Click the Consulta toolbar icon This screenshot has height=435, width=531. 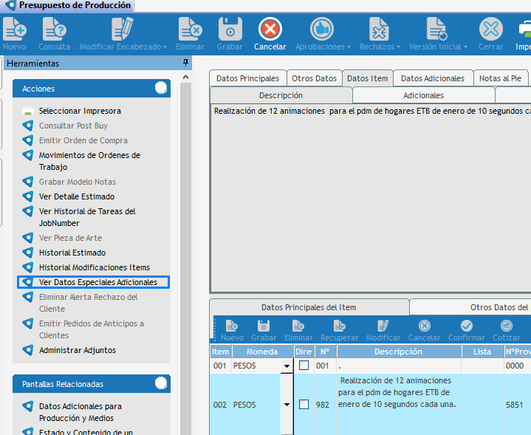54,30
